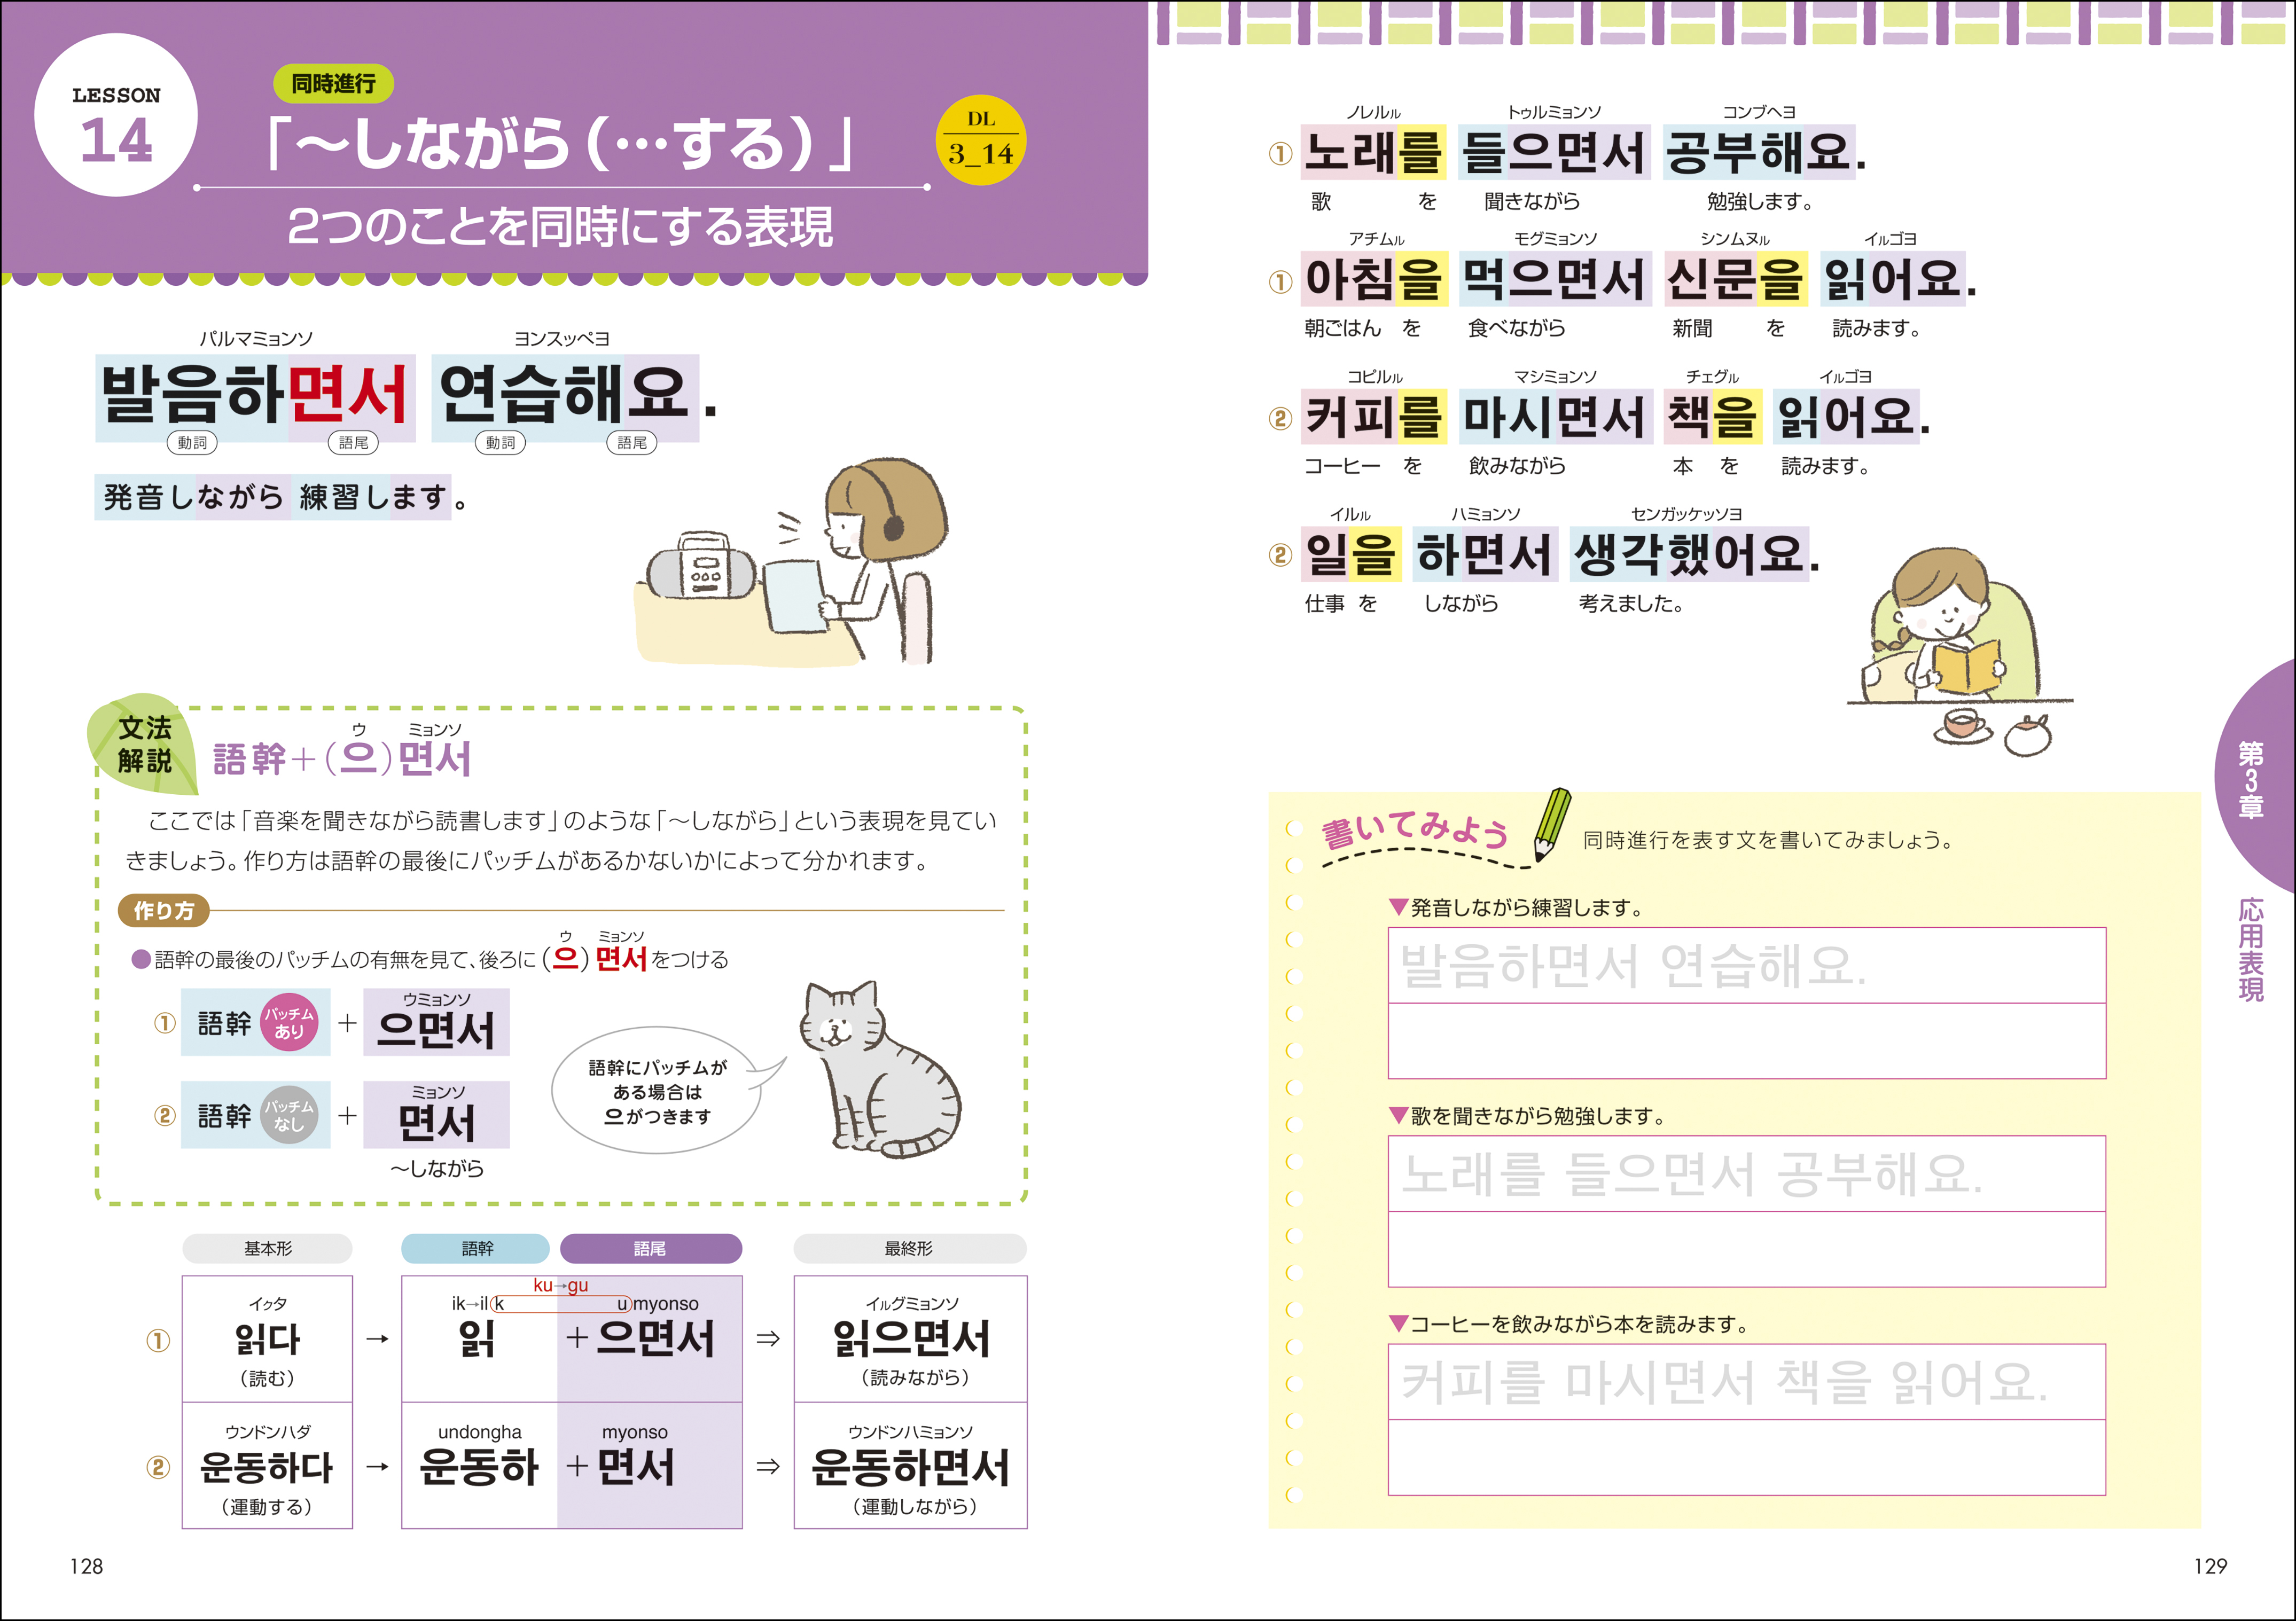The height and width of the screenshot is (1621, 2296).
Task: Click the subtitle 2つのことを同時にする表現
Action: tap(560, 227)
